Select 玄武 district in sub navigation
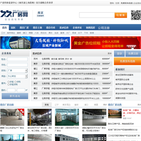Image resolution: width=141 pixels, height=141 pixels. (56, 33)
